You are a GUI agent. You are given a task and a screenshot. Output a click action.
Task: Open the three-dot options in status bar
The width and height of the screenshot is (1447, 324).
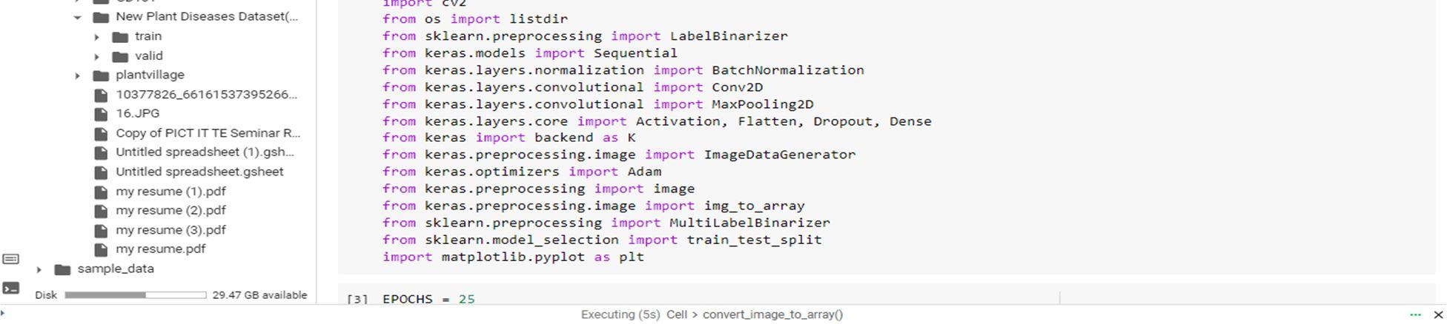tap(1415, 314)
